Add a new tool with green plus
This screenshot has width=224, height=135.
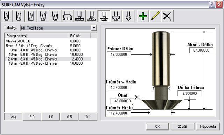pyautogui.click(x=143, y=16)
